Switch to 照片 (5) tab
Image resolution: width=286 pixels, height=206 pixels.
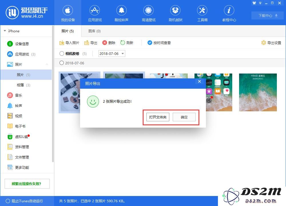67,31
